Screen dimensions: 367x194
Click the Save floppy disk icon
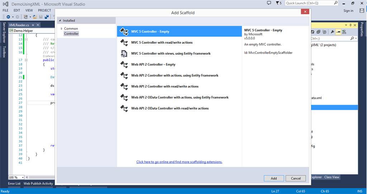pos(41,17)
